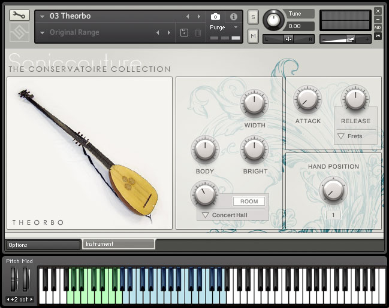Go to next instrument arrow
The height and width of the screenshot is (308, 389).
[199, 16]
